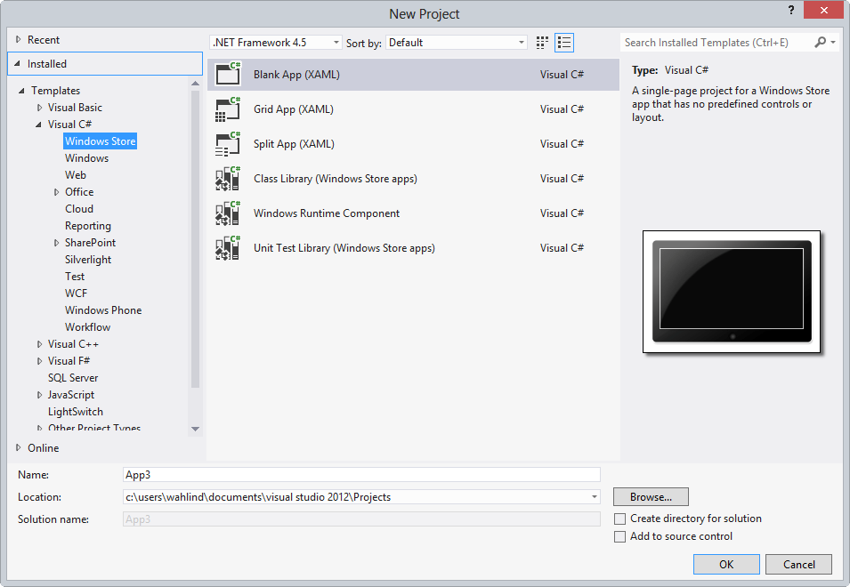Expand the Online section
Viewport: 850px width, 587px height.
[18, 448]
